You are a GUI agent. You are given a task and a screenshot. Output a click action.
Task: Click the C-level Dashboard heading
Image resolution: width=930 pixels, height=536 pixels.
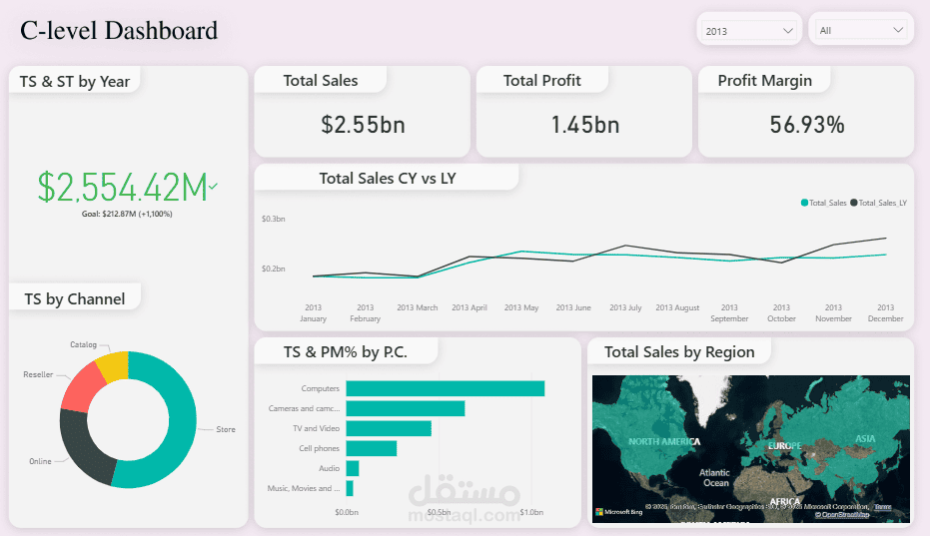119,31
